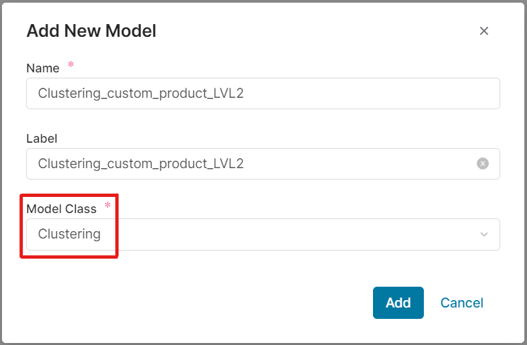Clear the Label field text
The height and width of the screenshot is (345, 527).
(483, 163)
